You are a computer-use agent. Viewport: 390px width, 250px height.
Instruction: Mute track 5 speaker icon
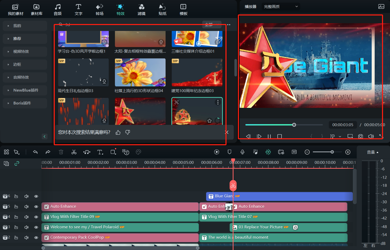pyautogui.click(x=26, y=207)
